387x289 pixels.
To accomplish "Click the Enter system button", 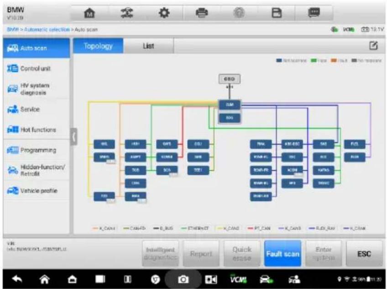I will pos(324,254).
